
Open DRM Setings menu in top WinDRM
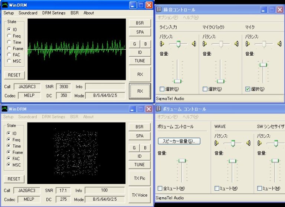pos(54,13)
